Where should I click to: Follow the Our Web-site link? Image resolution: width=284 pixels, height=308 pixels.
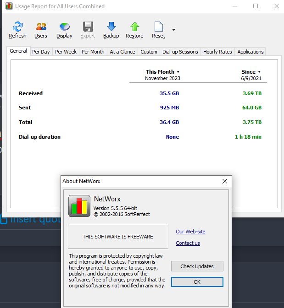pyautogui.click(x=191, y=232)
